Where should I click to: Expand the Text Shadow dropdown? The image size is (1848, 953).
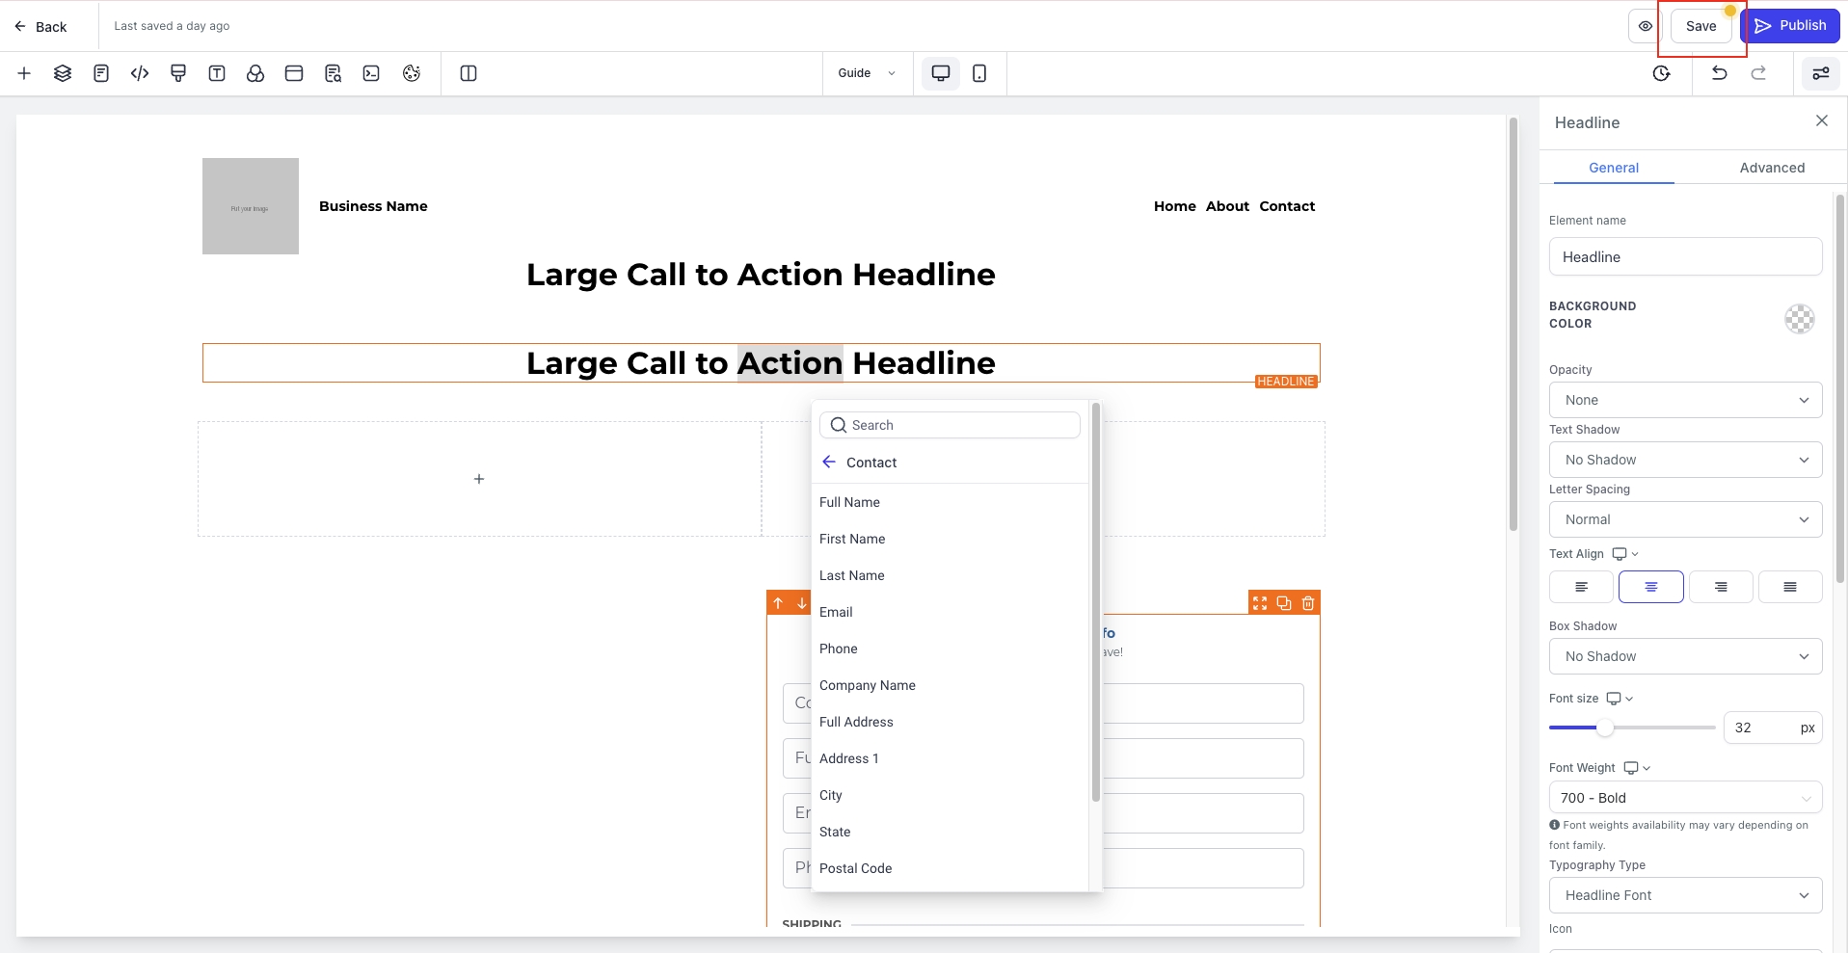1685,460
